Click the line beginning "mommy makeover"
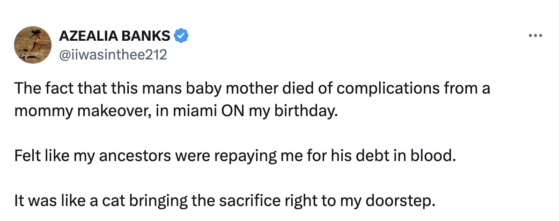 [175, 111]
